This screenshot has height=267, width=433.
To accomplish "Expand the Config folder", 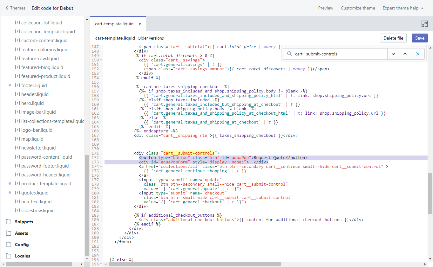I will click(x=22, y=245).
